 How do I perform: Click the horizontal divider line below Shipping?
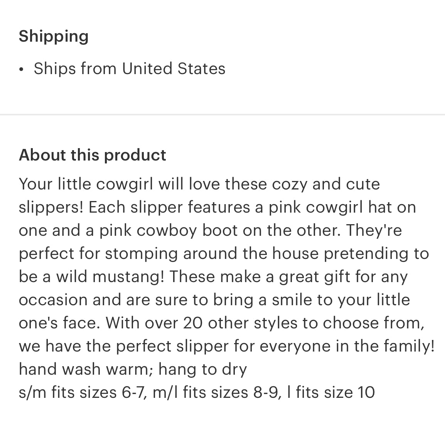click(x=222, y=115)
